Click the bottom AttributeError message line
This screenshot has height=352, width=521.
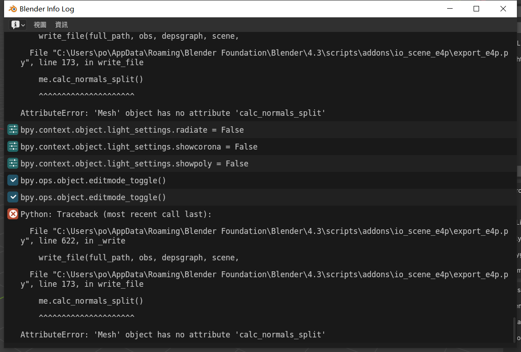point(173,335)
